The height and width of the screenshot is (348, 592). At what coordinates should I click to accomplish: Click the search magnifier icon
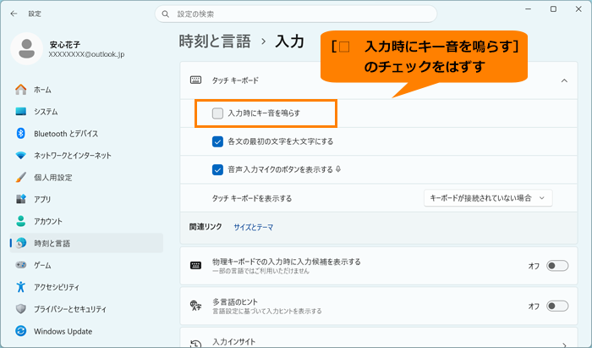click(166, 14)
